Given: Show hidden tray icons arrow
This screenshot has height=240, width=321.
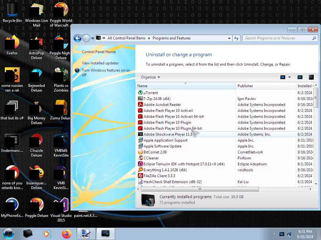Looking at the screenshot, I should pos(274,234).
